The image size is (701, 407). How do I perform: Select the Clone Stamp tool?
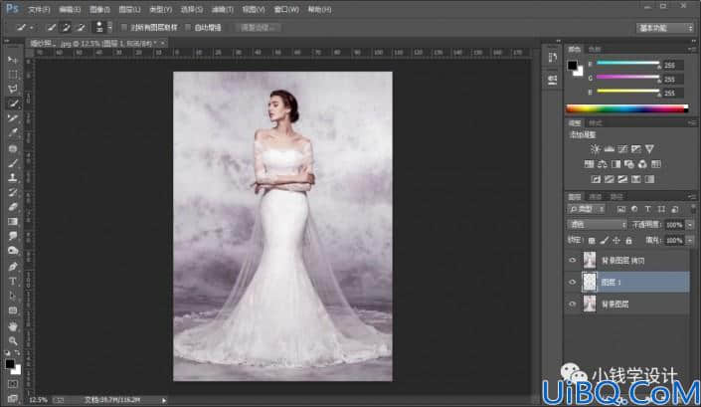click(x=13, y=177)
